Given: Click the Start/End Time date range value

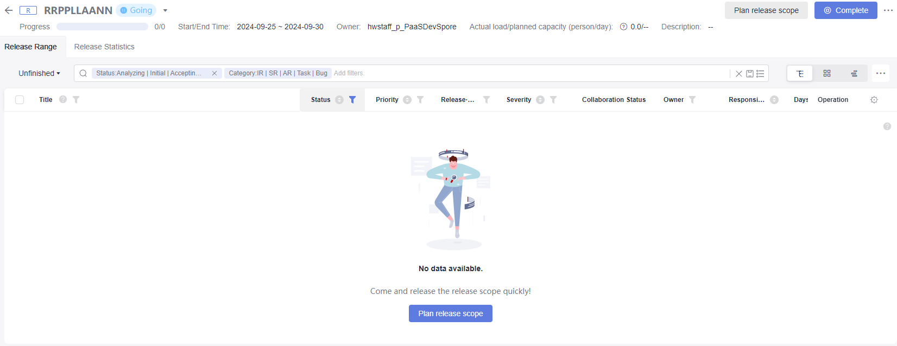Looking at the screenshot, I should click(x=280, y=27).
